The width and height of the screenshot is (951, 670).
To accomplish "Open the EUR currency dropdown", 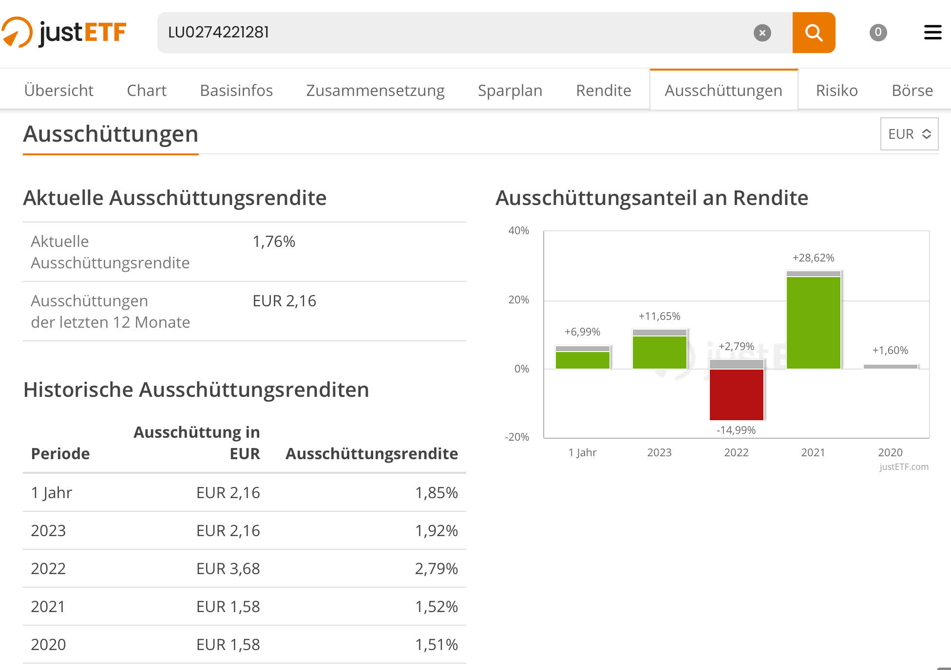I will coord(909,134).
